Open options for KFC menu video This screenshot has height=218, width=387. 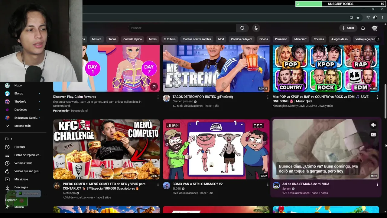[x=158, y=184]
